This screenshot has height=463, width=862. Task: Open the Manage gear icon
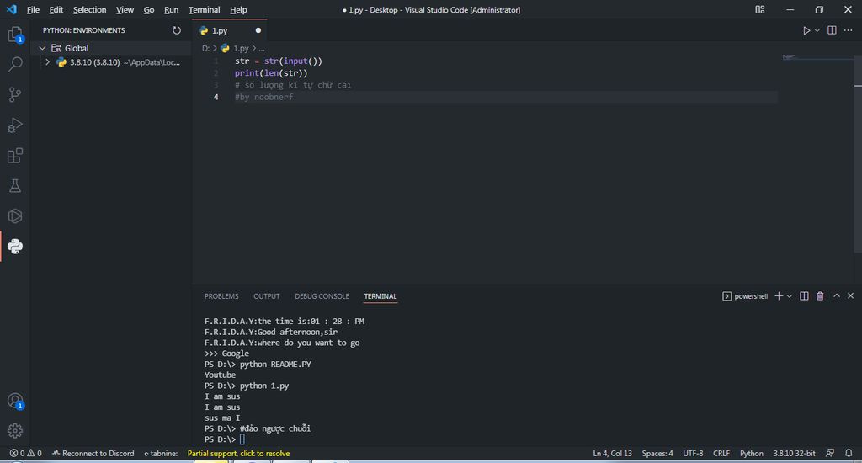click(15, 430)
